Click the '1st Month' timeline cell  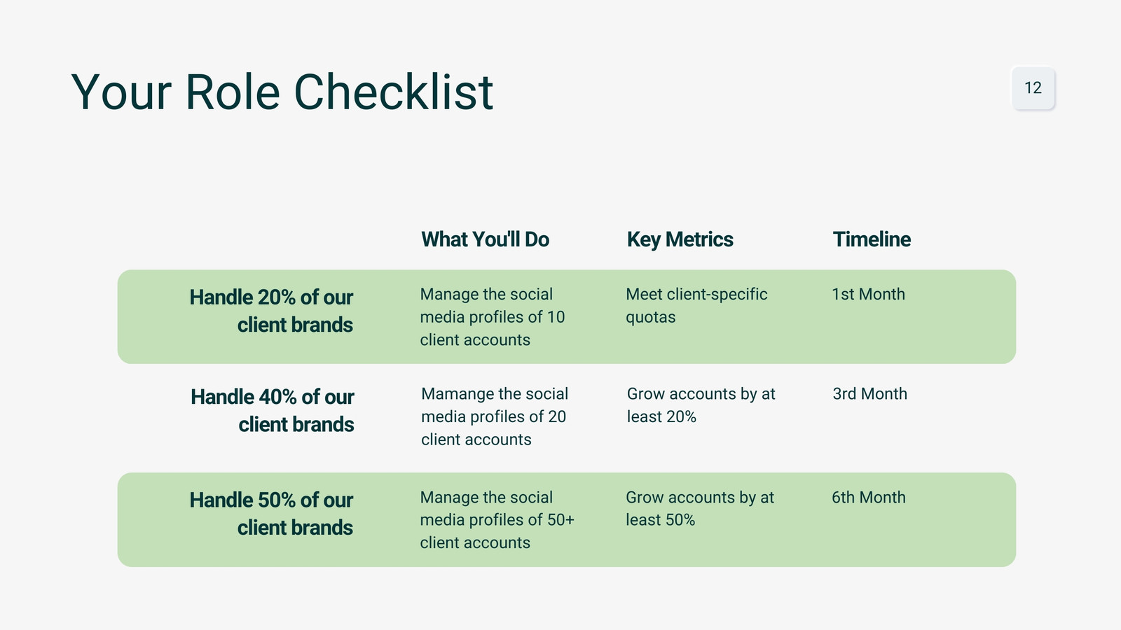pyautogui.click(x=868, y=295)
